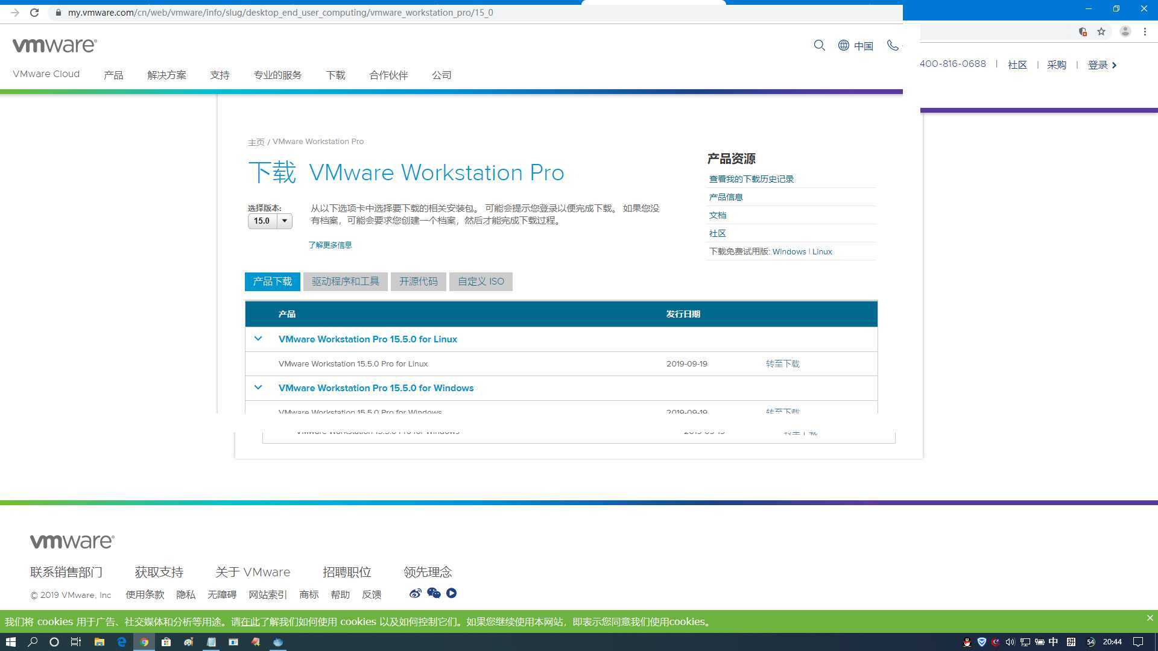Switch to the 驱动程序和工具 tab

[x=346, y=281]
